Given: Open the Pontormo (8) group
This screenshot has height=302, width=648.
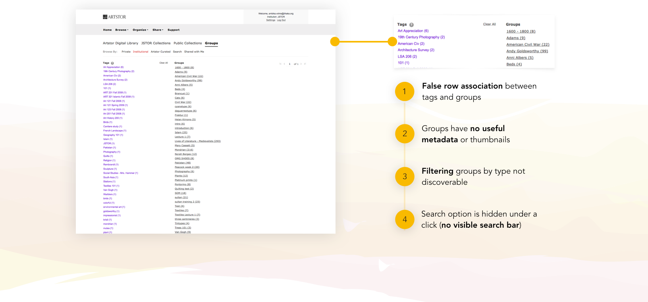Looking at the screenshot, I should click(x=183, y=184).
